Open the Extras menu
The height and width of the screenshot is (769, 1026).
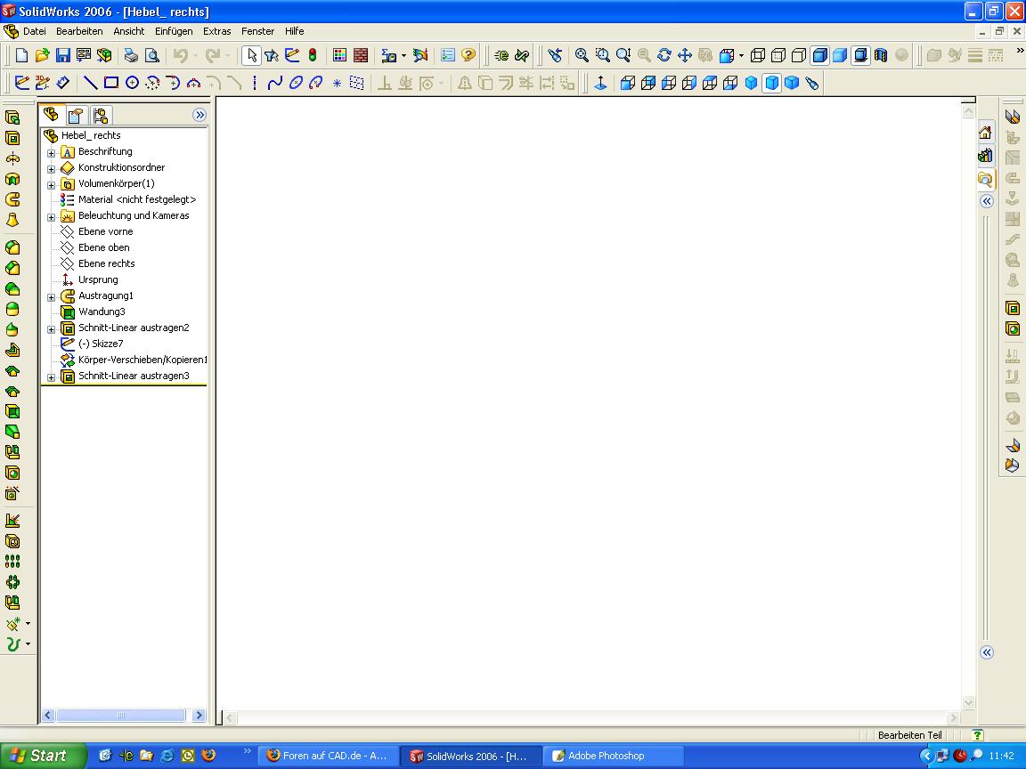point(216,31)
